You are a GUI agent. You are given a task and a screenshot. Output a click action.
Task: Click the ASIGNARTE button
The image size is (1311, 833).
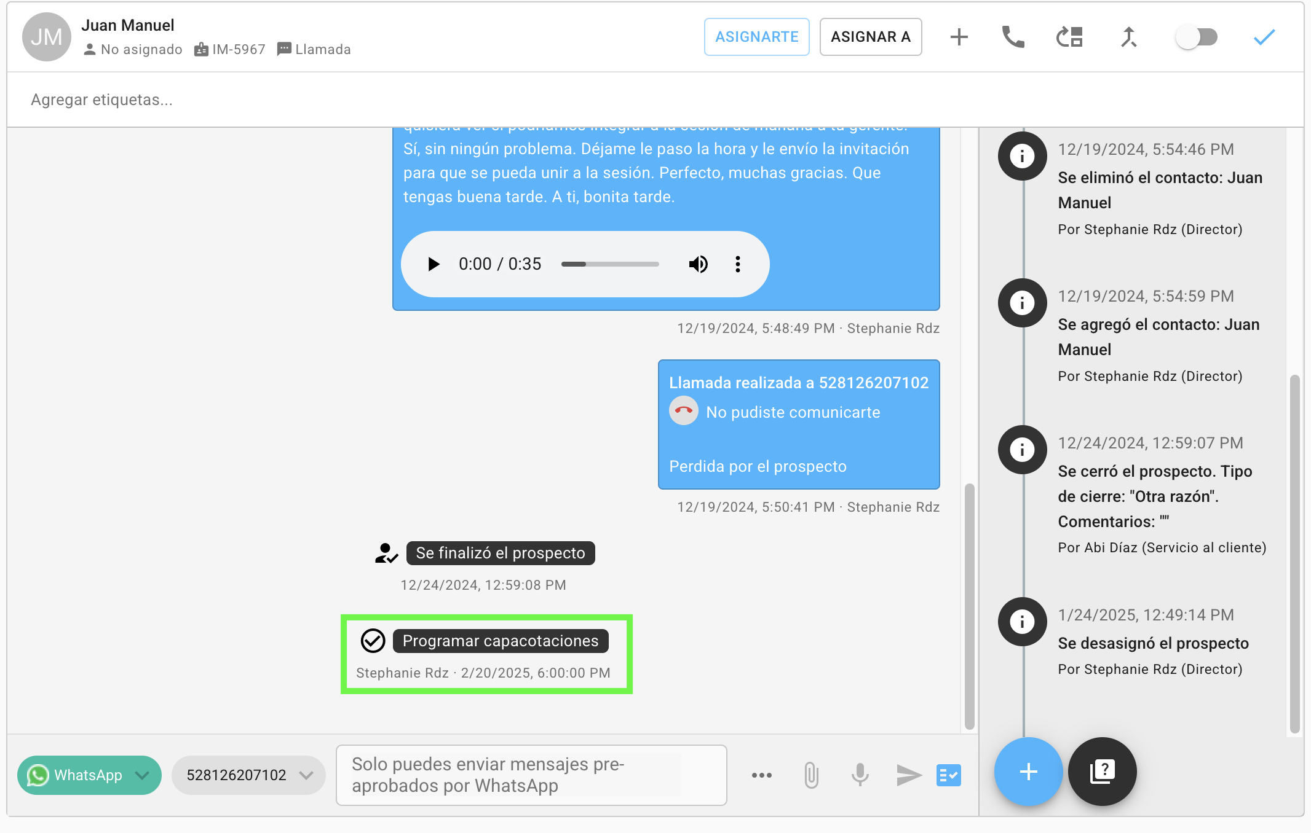click(756, 37)
